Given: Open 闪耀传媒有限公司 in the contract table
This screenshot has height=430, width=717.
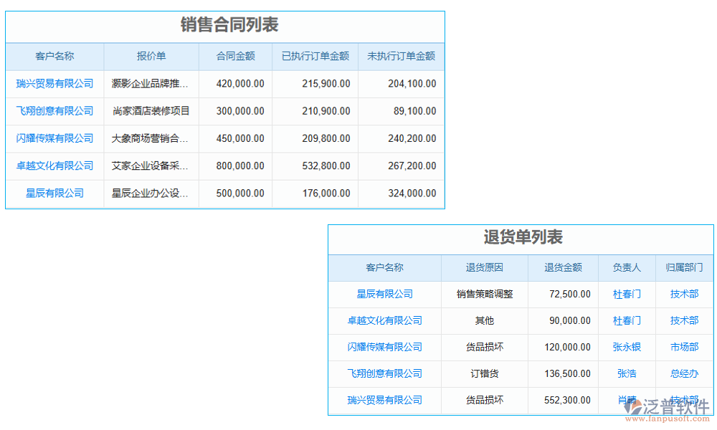Looking at the screenshot, I should [x=54, y=138].
